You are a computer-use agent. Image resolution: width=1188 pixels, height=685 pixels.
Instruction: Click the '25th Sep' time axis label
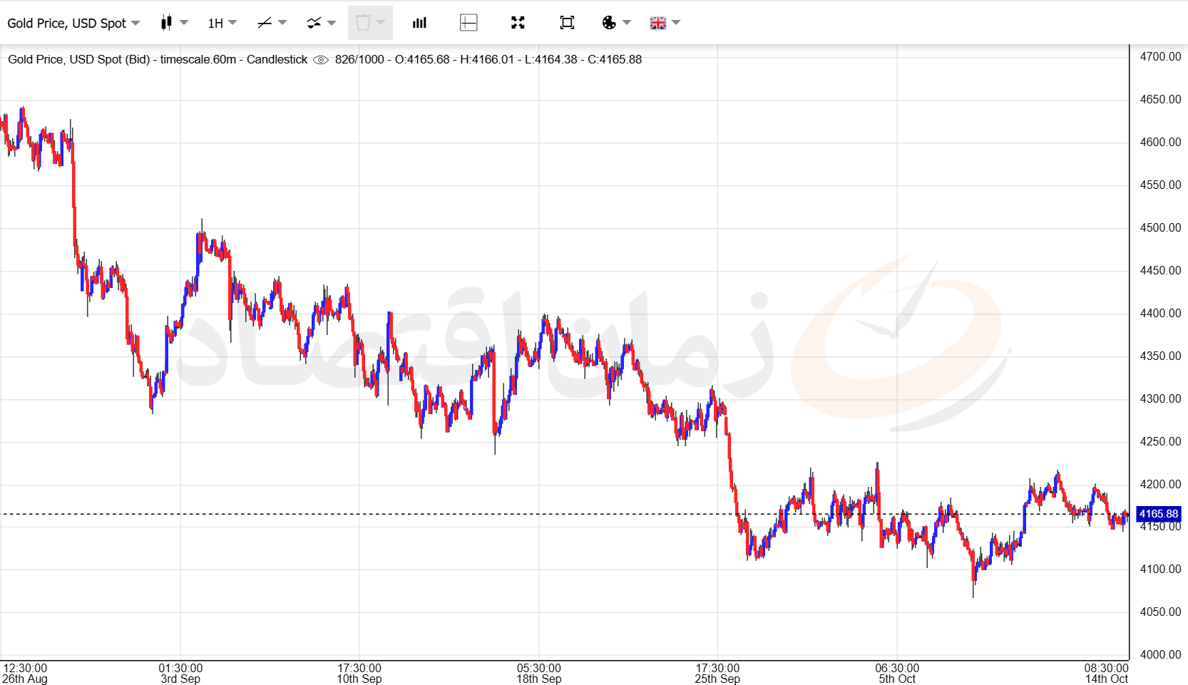717,679
